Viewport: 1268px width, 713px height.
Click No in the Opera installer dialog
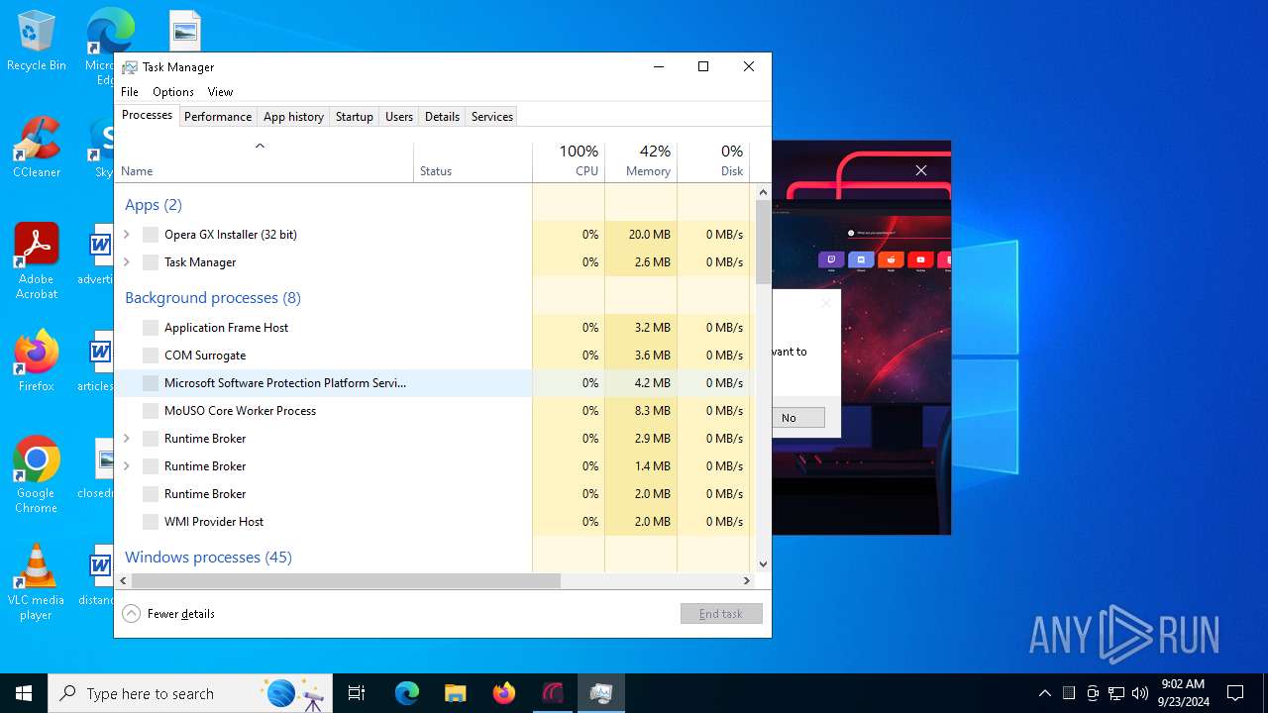click(789, 418)
